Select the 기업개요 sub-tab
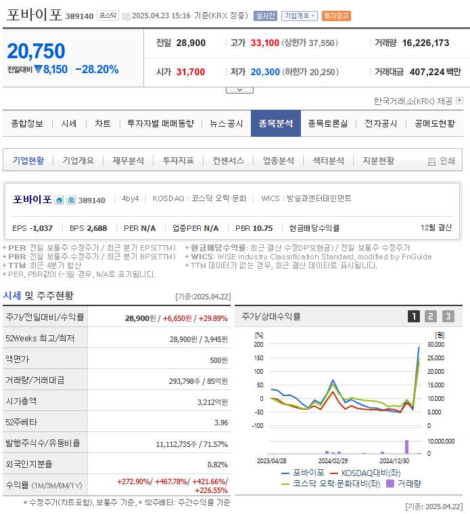Viewport: 470px width, 514px height. [78, 160]
